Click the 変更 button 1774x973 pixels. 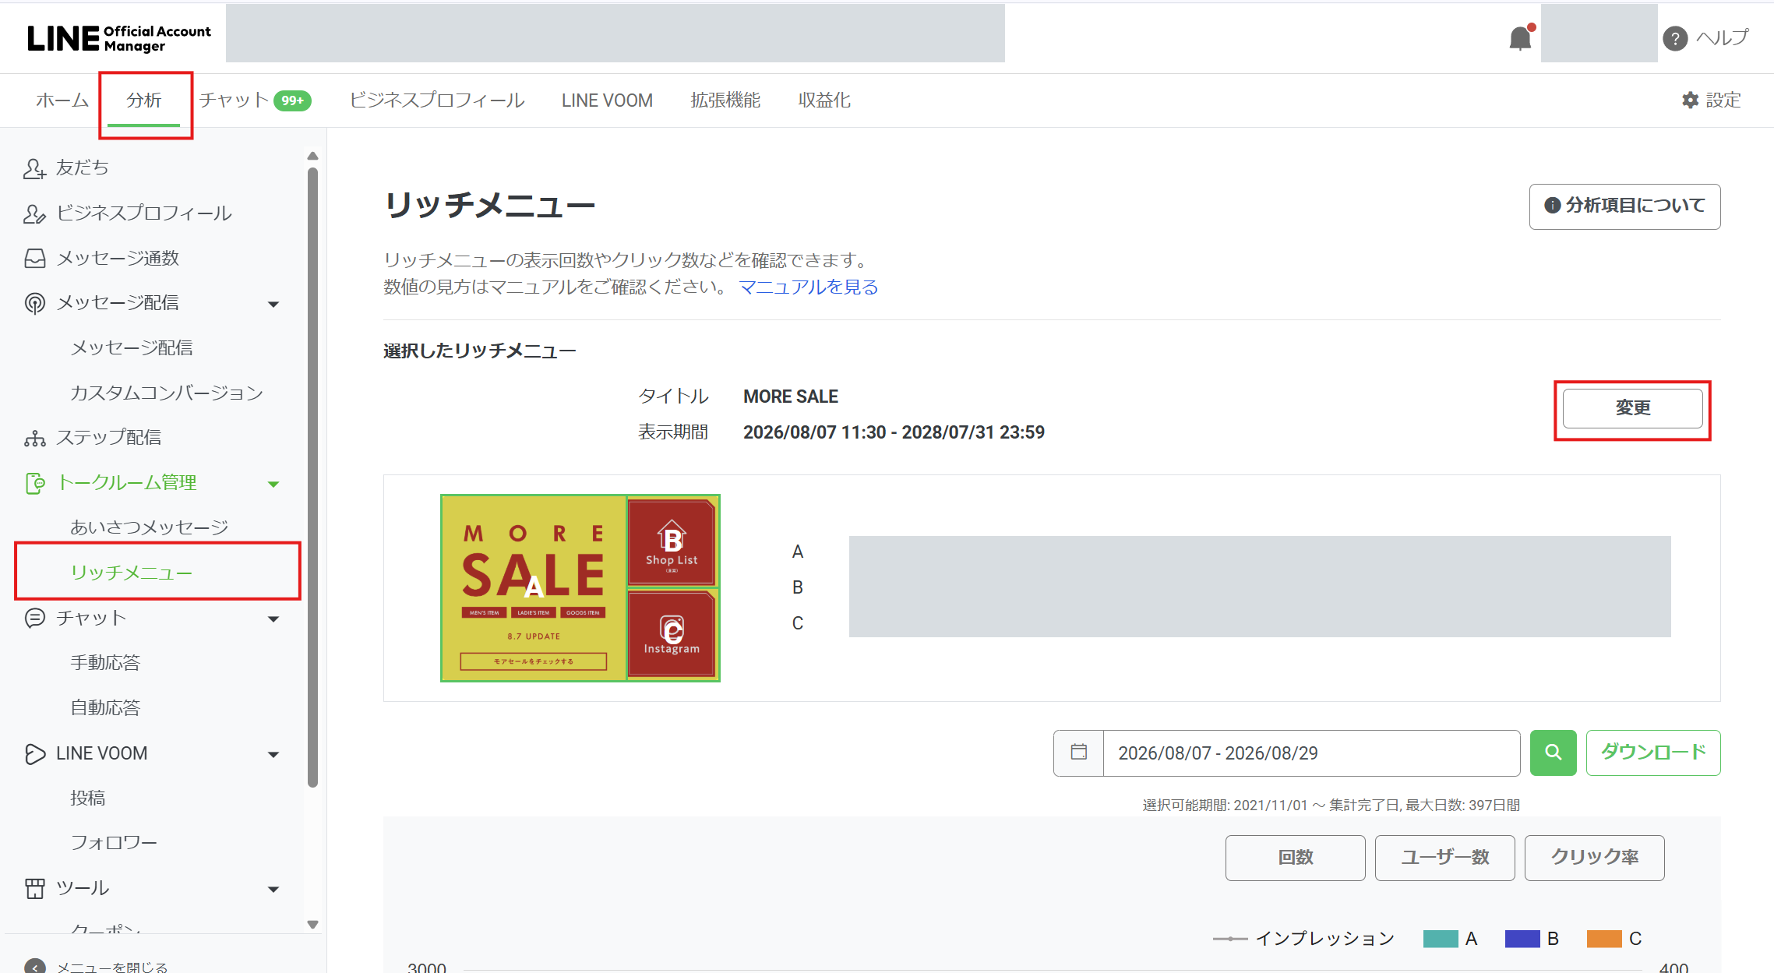click(1632, 408)
